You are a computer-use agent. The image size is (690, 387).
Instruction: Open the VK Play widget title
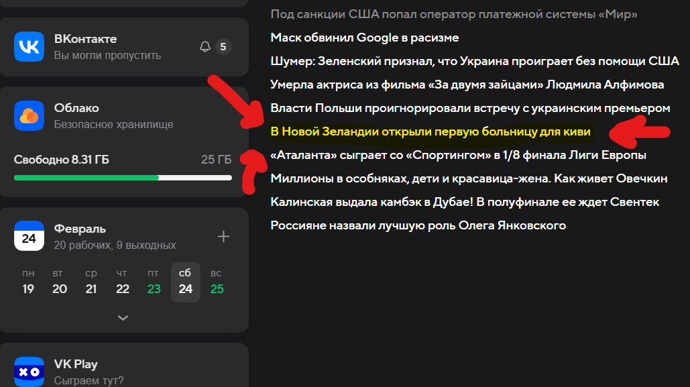coord(76,364)
